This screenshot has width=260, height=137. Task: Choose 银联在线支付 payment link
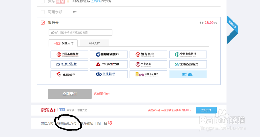pyautogui.click(x=67, y=123)
